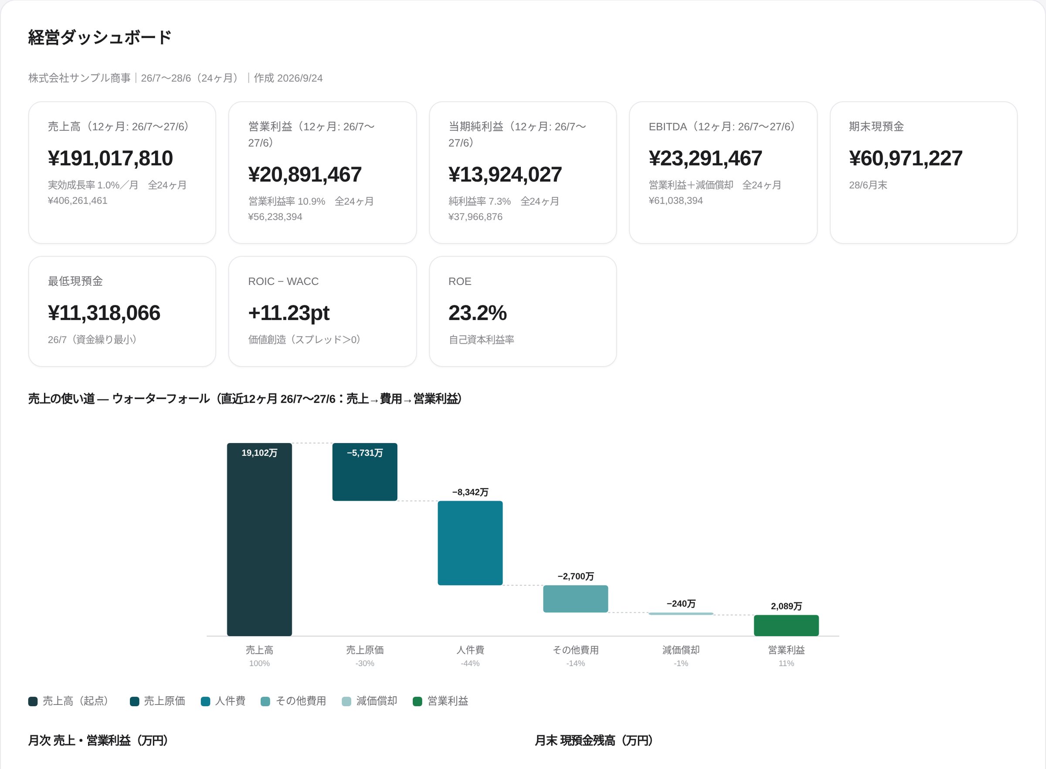Click the thin 減価償却 bar showing −240万
Screen dimensions: 1046x769
(681, 613)
